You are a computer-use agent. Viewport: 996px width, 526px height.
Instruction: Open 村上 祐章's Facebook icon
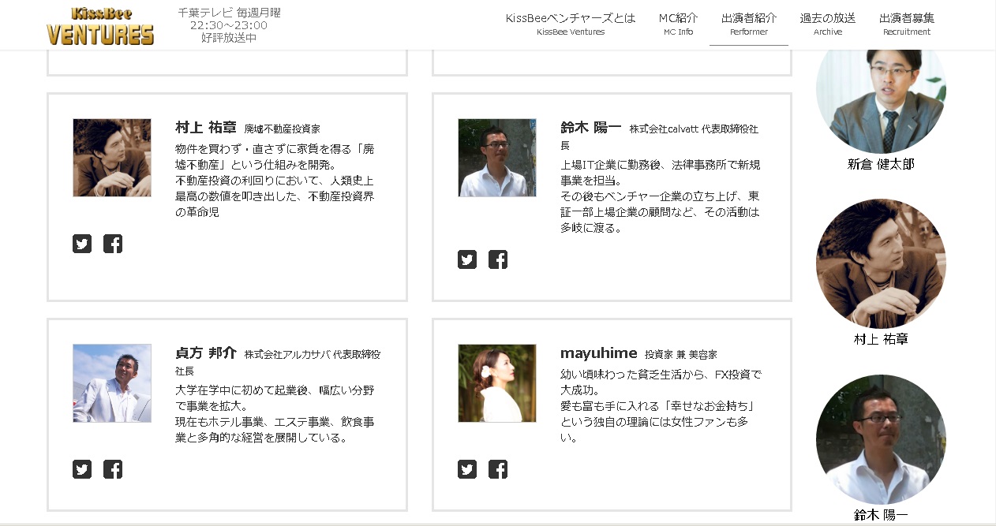coord(113,244)
